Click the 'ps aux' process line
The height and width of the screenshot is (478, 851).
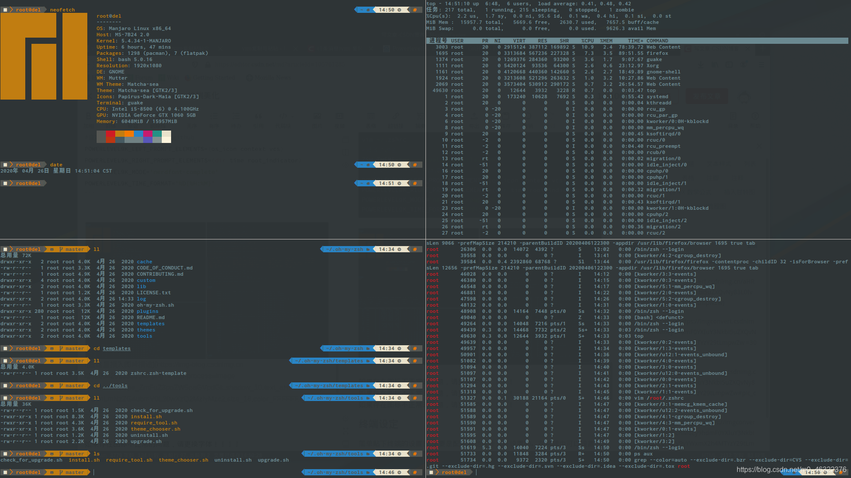539,454
